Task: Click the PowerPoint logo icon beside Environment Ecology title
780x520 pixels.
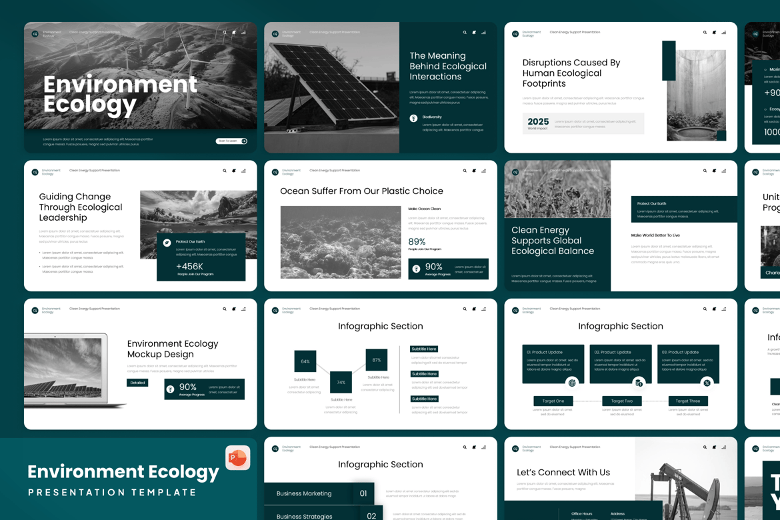Action: pyautogui.click(x=238, y=457)
